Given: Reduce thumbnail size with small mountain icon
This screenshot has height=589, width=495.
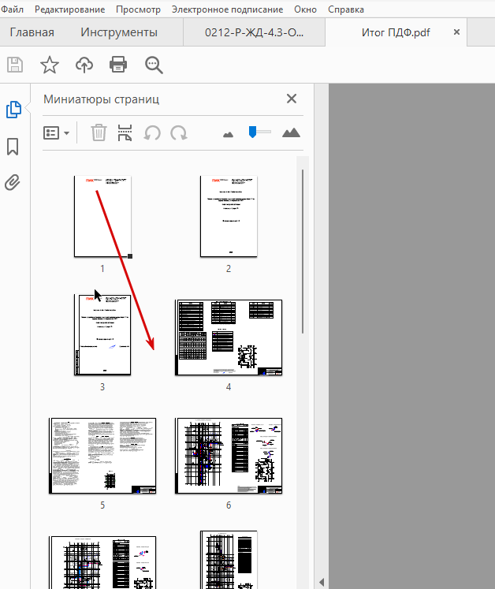Looking at the screenshot, I should pos(228,134).
